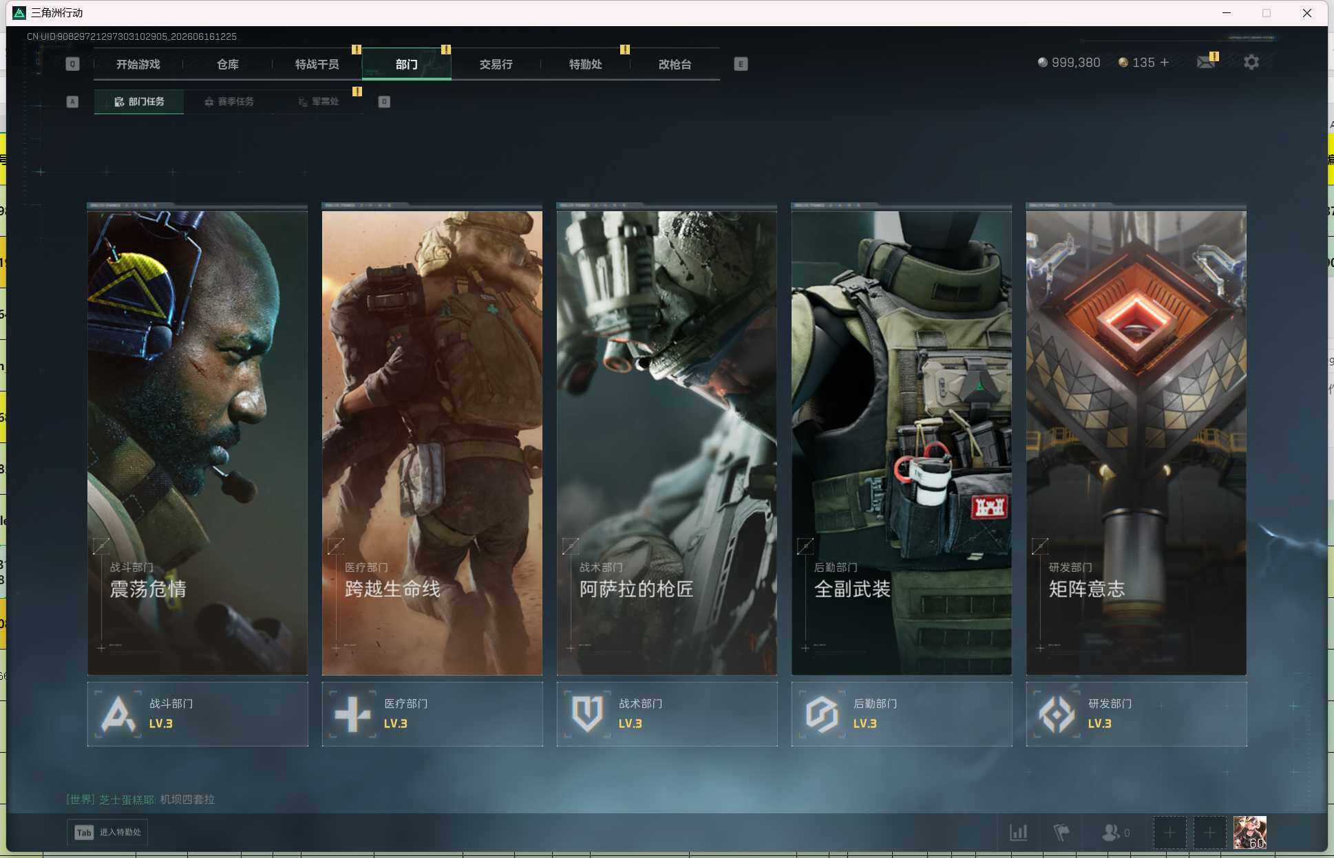Click the 三角洲行动 app icon in title bar
Viewport: 1334px width, 858px height.
click(x=19, y=13)
